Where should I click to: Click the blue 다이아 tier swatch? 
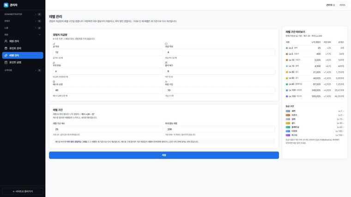(x=288, y=131)
